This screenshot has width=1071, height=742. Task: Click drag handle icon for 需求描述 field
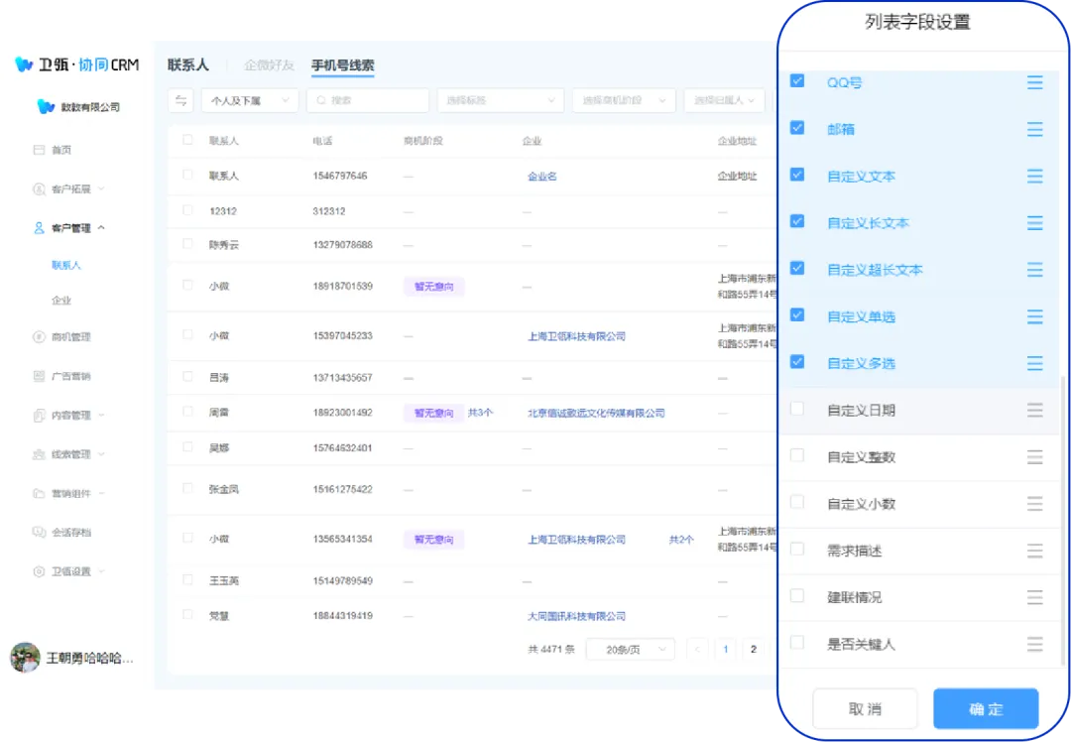[x=1034, y=551]
